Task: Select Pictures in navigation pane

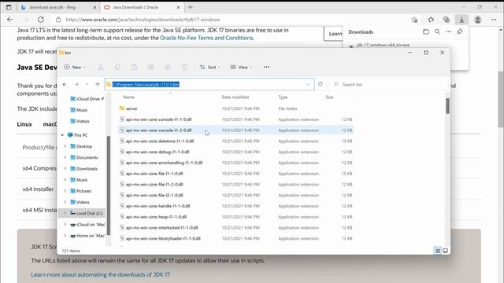Action: (x=83, y=191)
